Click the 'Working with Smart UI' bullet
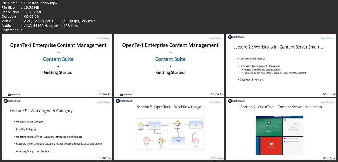The height and width of the screenshot is (162, 338). pos(253,59)
